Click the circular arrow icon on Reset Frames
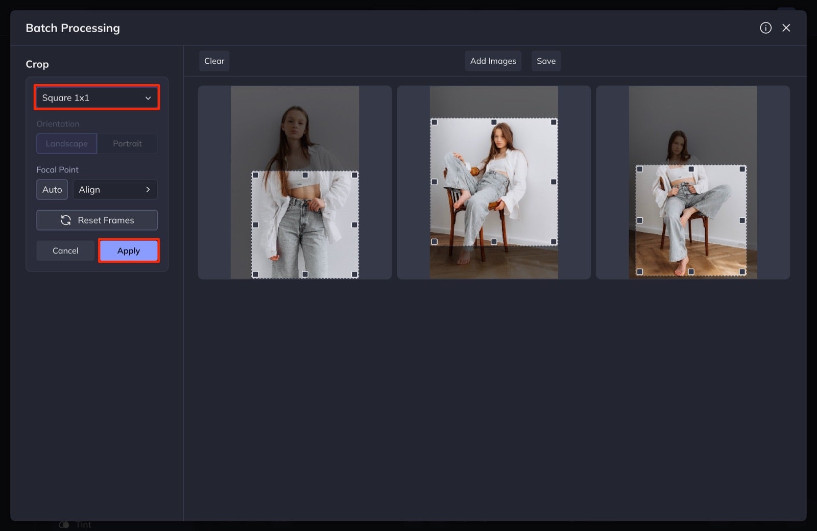The width and height of the screenshot is (817, 531). pyautogui.click(x=66, y=220)
